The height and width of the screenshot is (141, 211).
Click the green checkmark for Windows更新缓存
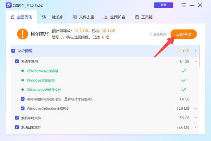pyautogui.click(x=183, y=80)
